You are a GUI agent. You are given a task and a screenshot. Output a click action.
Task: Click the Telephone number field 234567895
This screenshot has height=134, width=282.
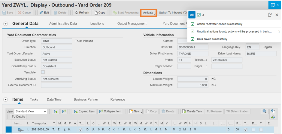tap(227, 60)
